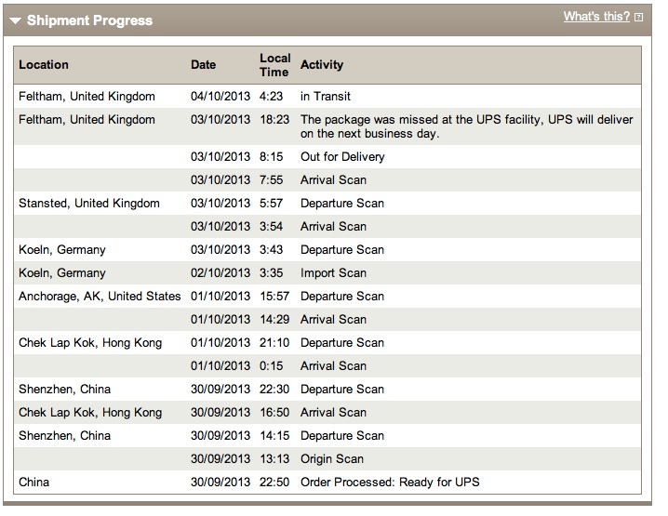The width and height of the screenshot is (668, 516).
Task: Click the 16:50 Arrival Scan time
Action: coord(274,413)
